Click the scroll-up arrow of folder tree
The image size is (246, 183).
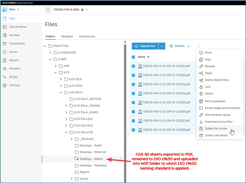pos(125,42)
